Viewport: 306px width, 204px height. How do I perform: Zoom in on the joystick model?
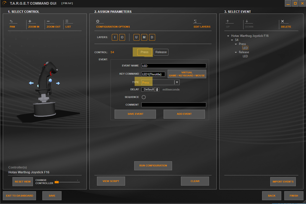(34, 24)
